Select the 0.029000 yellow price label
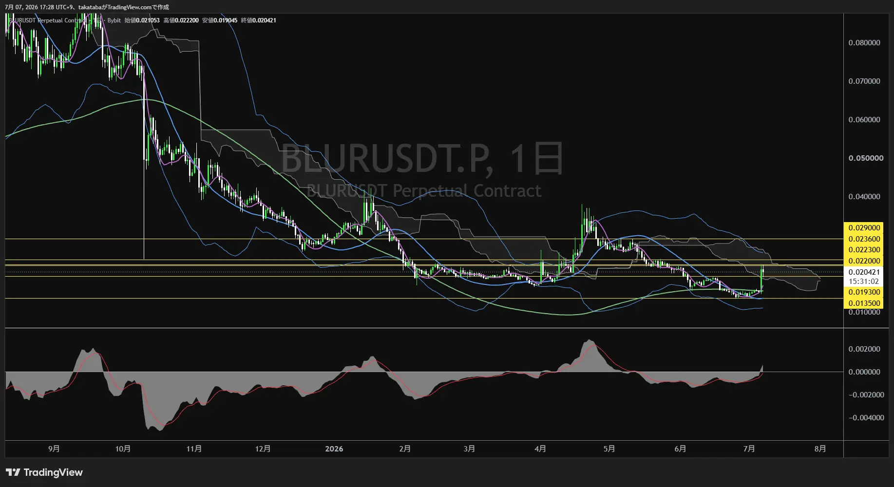This screenshot has height=487, width=894. 864,228
